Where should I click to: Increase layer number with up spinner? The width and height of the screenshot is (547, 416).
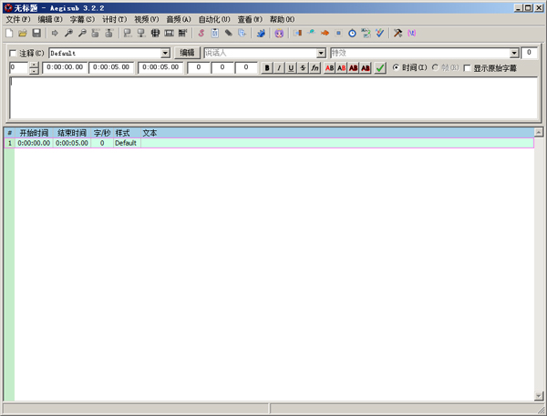click(34, 65)
